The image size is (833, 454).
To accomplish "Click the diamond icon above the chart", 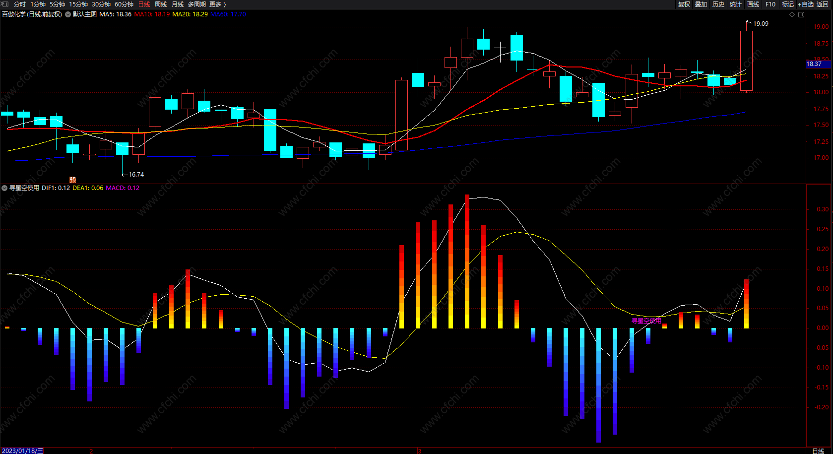I will click(792, 14).
